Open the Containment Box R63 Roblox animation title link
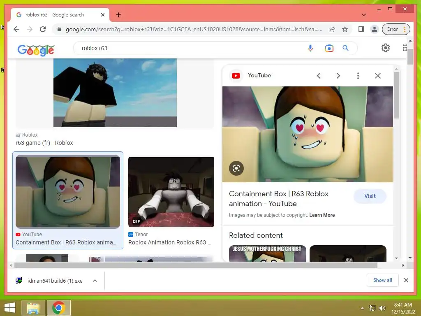Image resolution: width=421 pixels, height=316 pixels. click(x=279, y=199)
